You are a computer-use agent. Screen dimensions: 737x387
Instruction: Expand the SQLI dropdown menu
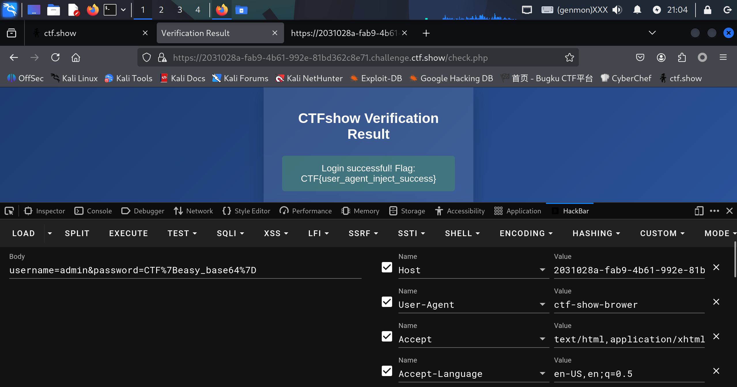tap(230, 233)
